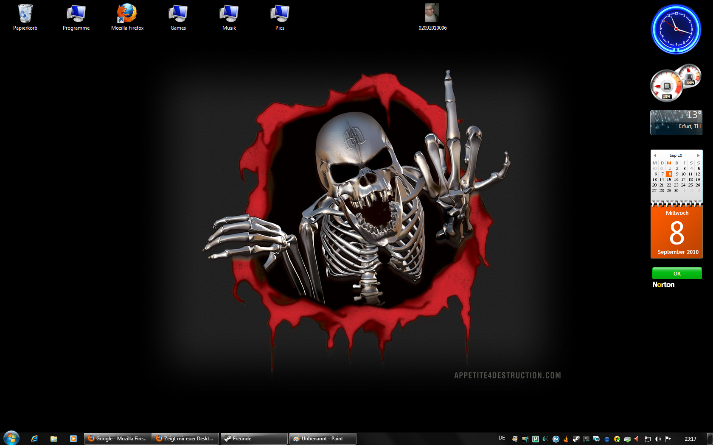This screenshot has width=713, height=445.
Task: Click the G1 keyboard tray icon
Action: 587,439
